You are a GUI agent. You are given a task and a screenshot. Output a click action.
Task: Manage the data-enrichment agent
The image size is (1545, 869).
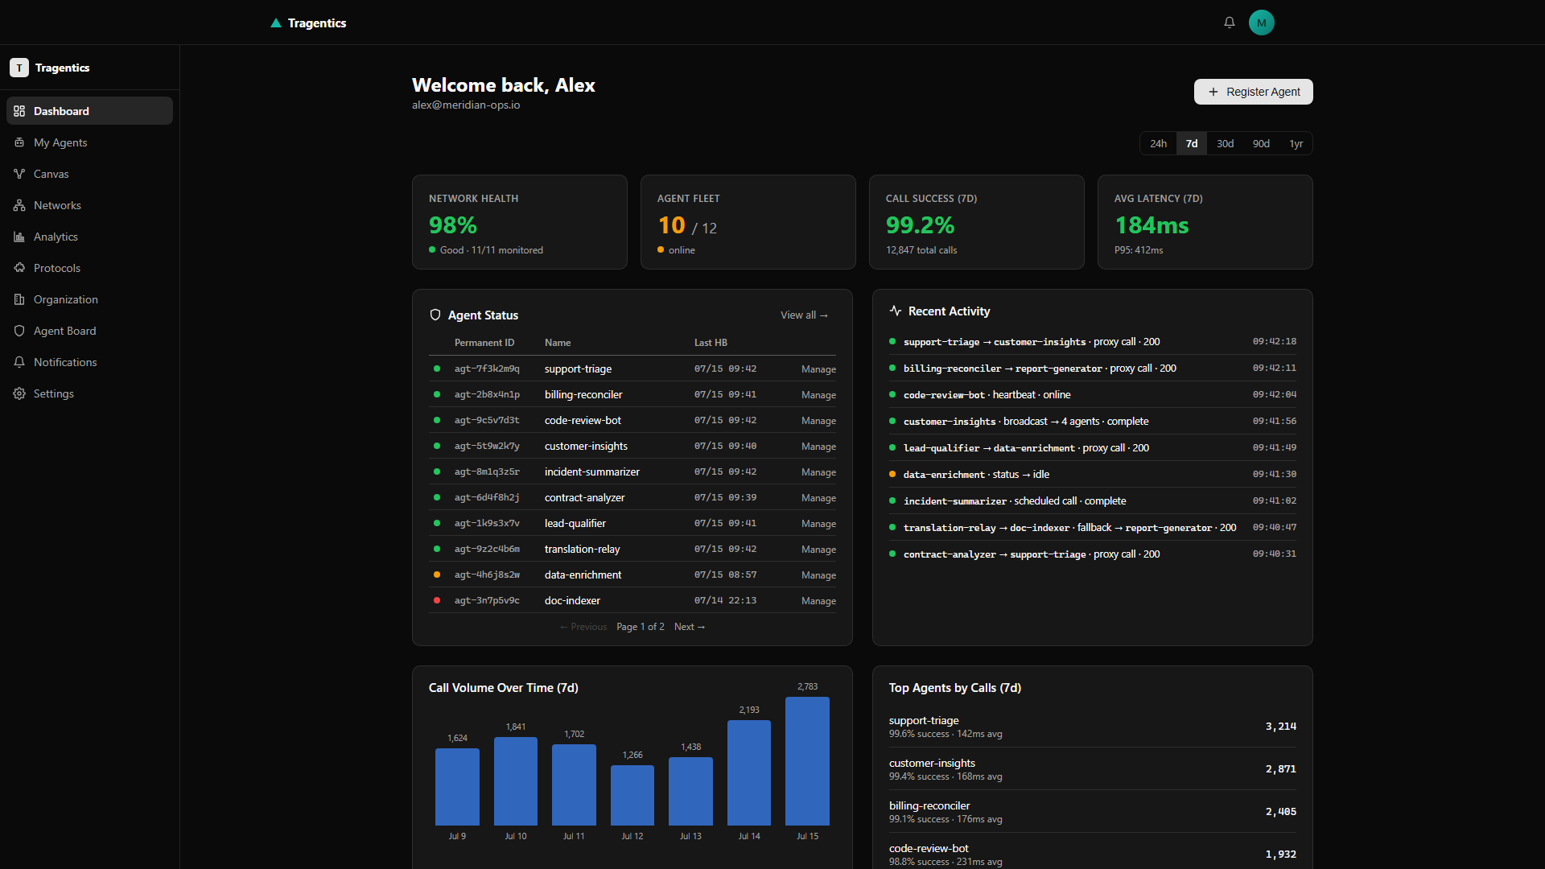tap(818, 575)
